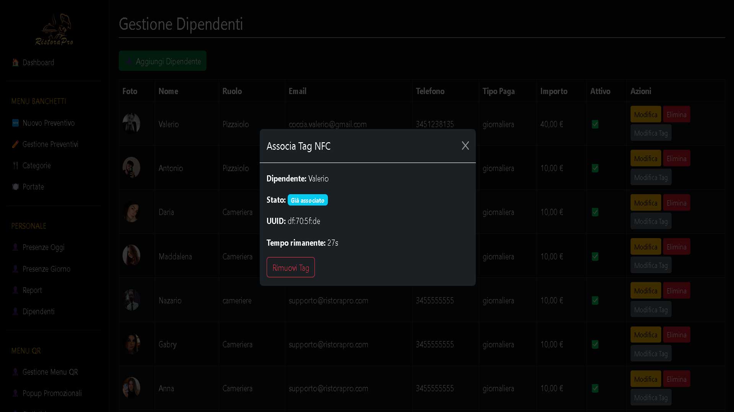Viewport: 734px width, 412px height.
Task: Open Gestione Menu QR item
Action: pos(50,372)
